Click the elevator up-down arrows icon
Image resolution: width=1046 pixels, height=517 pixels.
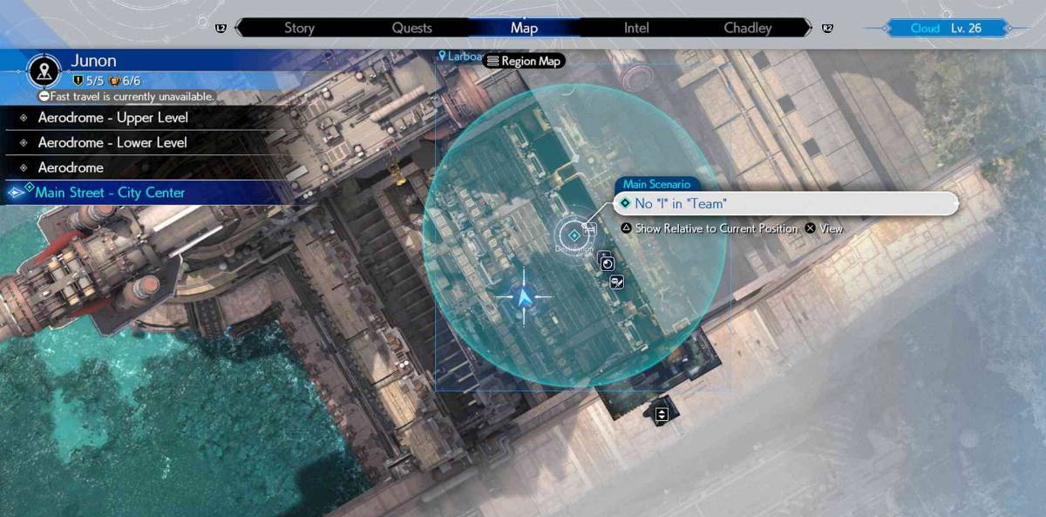[662, 414]
